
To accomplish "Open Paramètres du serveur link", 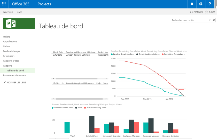I will click(14, 75).
